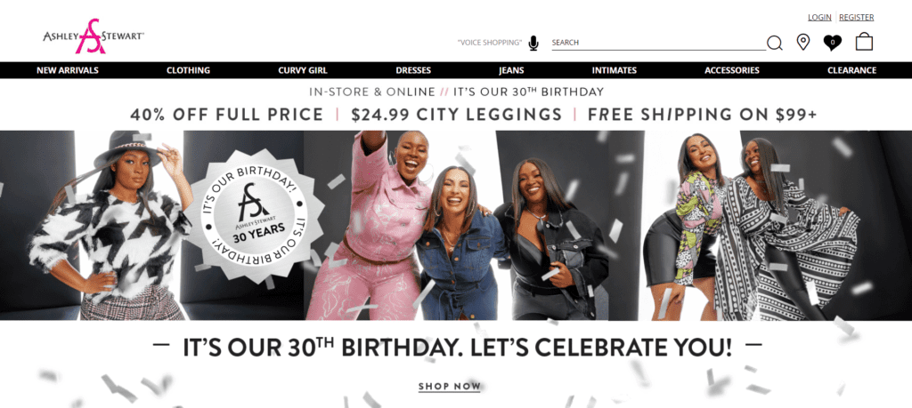The image size is (912, 408).
Task: Open the Dresses menu
Action: 413,70
